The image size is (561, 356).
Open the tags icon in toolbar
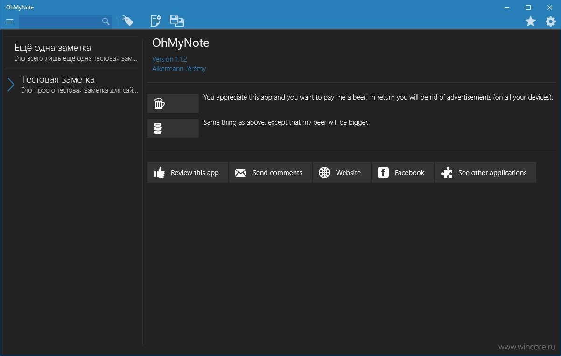[127, 21]
